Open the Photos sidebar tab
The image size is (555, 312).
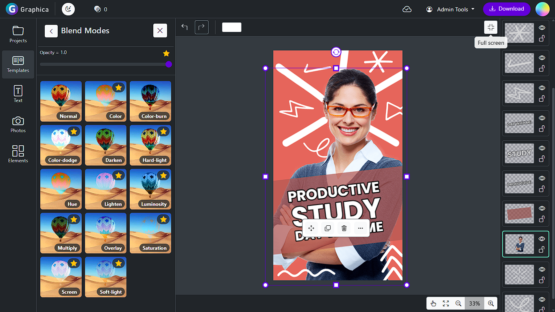(18, 124)
